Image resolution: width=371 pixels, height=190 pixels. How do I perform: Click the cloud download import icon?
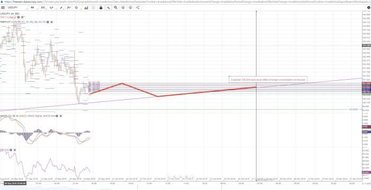[x=130, y=7]
